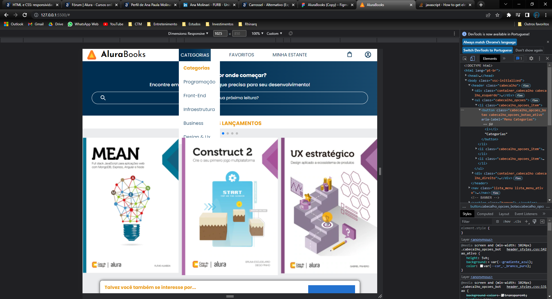Viewport: 552px width, 299px height.
Task: Toggle the device toolbar icon in DevTools
Action: point(472,58)
